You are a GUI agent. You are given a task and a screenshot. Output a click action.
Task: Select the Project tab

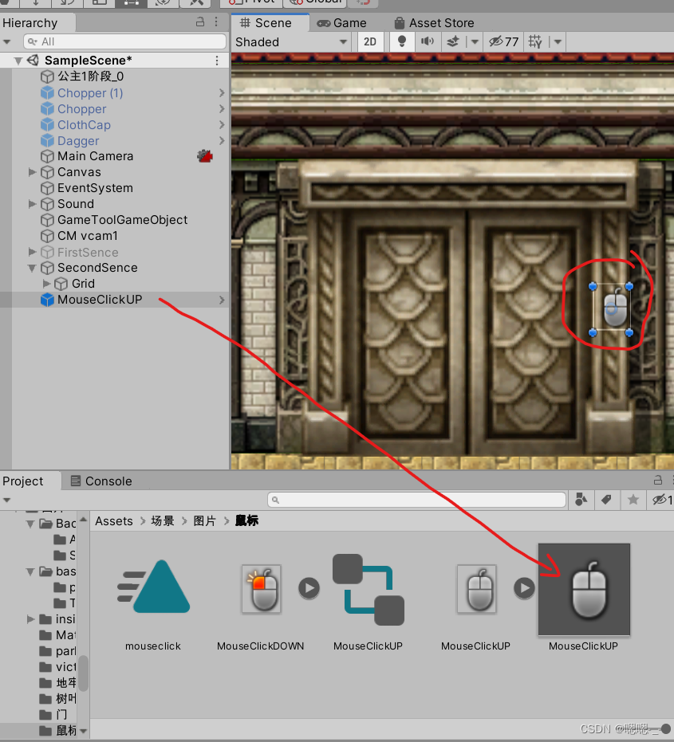[x=23, y=481]
